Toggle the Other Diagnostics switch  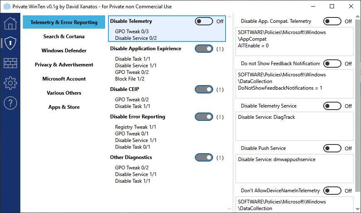click(x=204, y=157)
